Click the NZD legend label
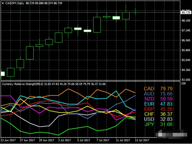This screenshot has width=192, height=144. pos(149,99)
